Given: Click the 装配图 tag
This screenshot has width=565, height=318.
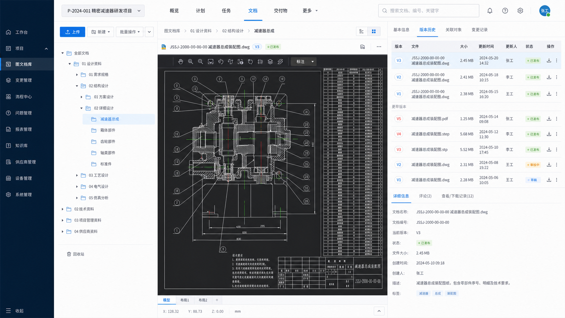Looking at the screenshot, I should (x=451, y=293).
